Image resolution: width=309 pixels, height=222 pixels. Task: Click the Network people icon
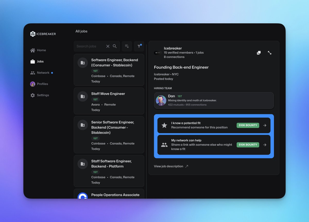point(33,73)
